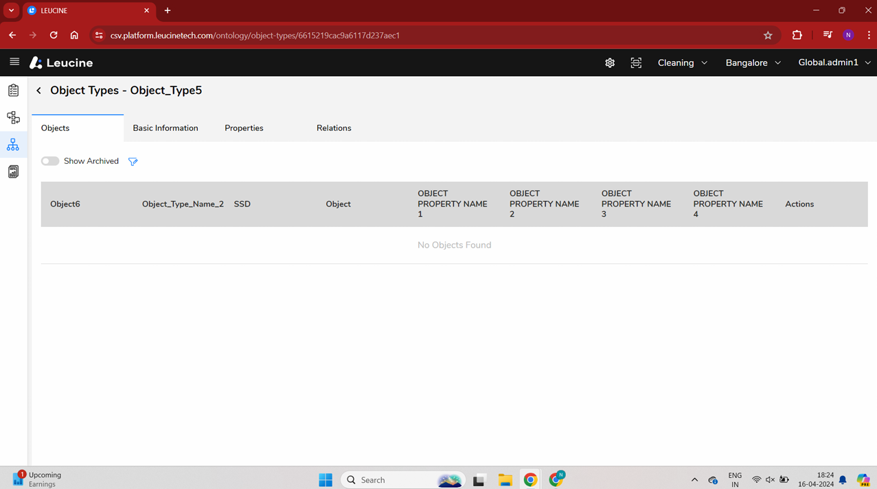The height and width of the screenshot is (489, 877).
Task: Expand the Global.admin1 user menu
Action: tap(834, 62)
